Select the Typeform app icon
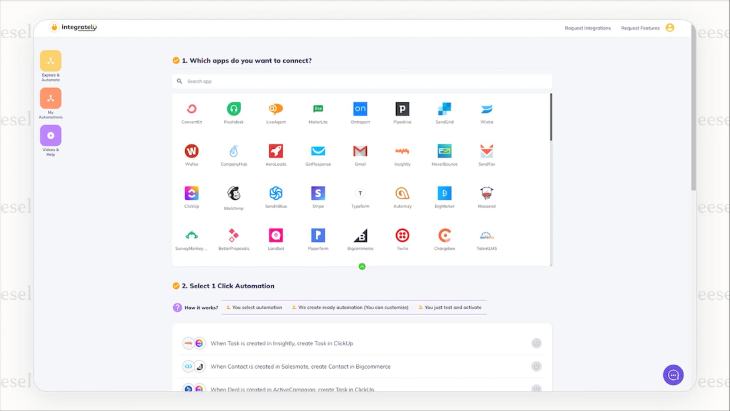 (x=360, y=193)
